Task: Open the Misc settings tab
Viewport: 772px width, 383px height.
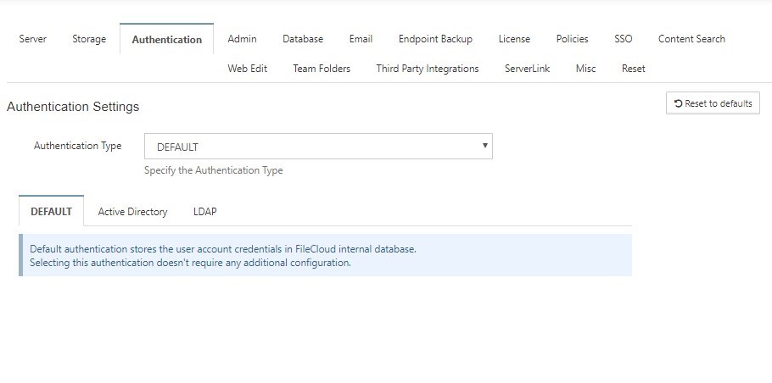Action: 585,69
